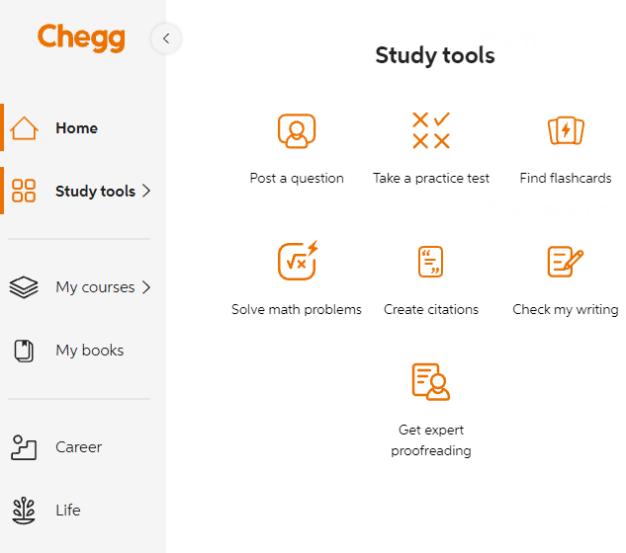The height and width of the screenshot is (553, 626).
Task: Select the Life plant icon
Action: pyautogui.click(x=24, y=510)
